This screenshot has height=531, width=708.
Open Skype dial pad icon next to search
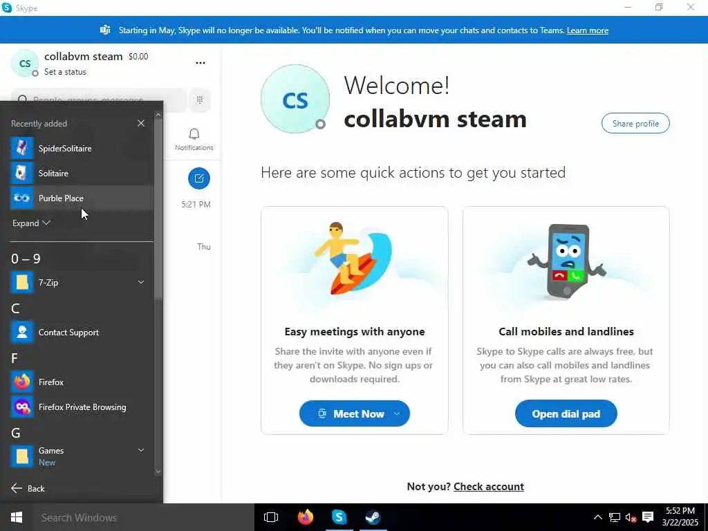200,100
